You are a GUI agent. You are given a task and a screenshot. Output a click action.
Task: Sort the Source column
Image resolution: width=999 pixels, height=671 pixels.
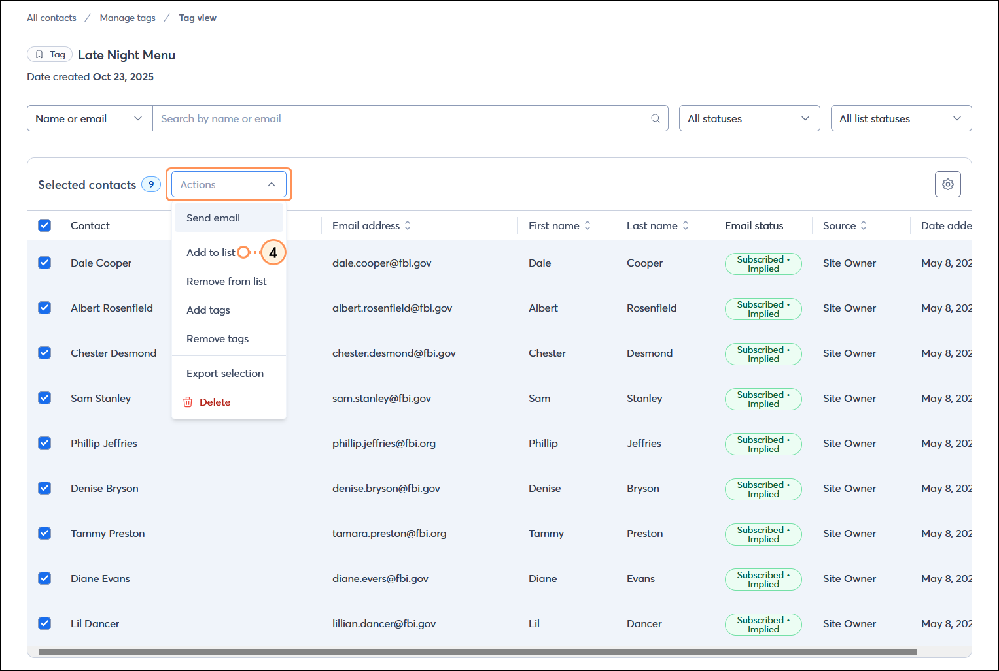point(864,225)
